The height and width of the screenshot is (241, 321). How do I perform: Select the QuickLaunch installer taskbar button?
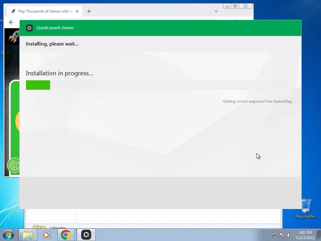coord(86,235)
